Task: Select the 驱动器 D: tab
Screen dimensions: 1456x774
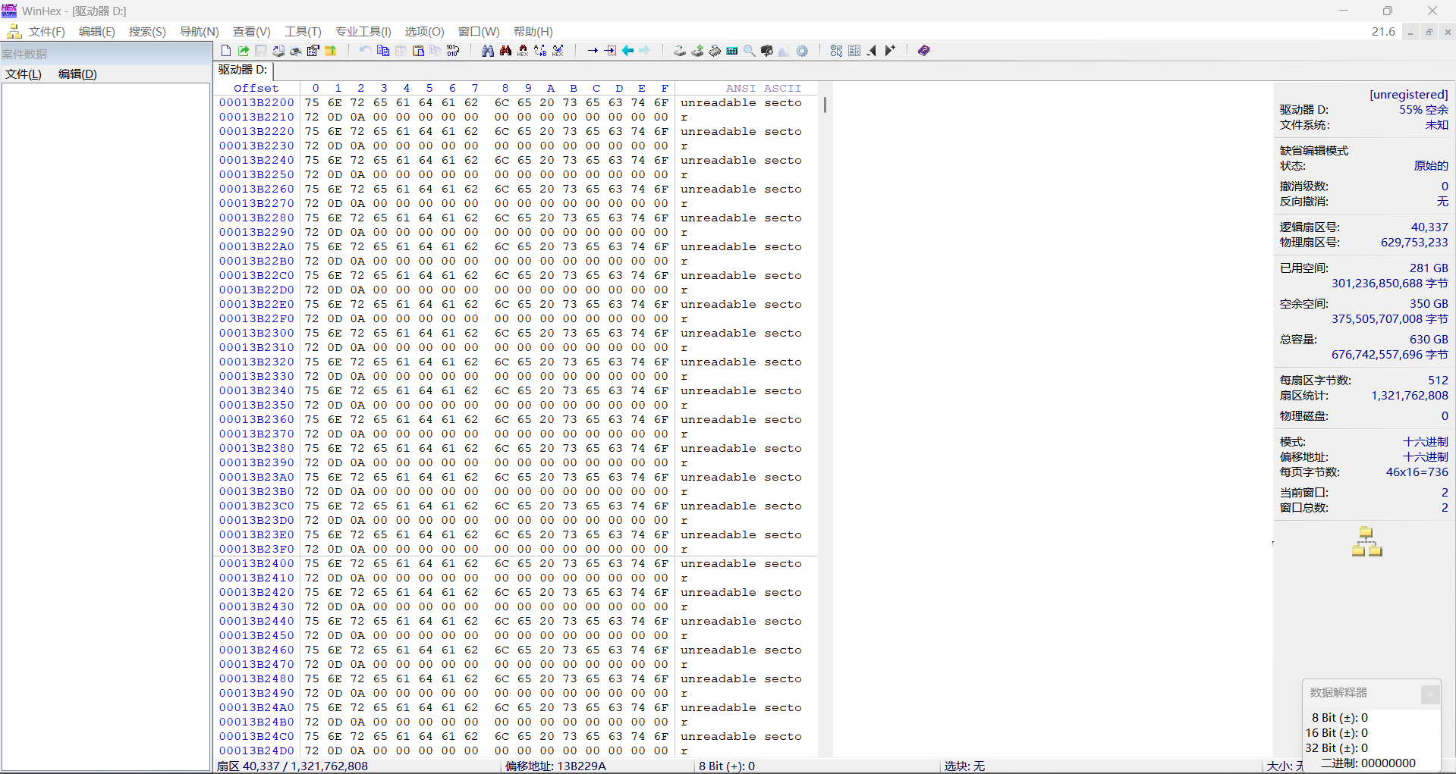Action: tap(243, 70)
